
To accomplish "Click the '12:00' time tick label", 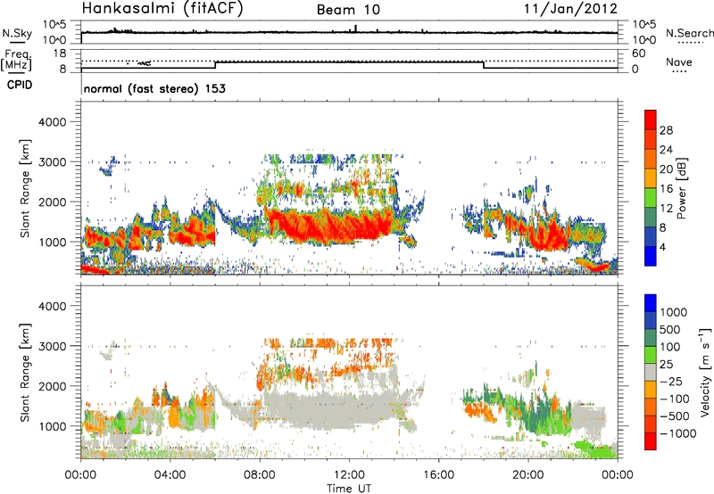I will [349, 475].
